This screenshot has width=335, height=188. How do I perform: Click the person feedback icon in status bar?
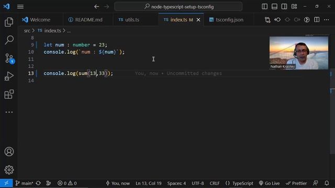coord(316,183)
